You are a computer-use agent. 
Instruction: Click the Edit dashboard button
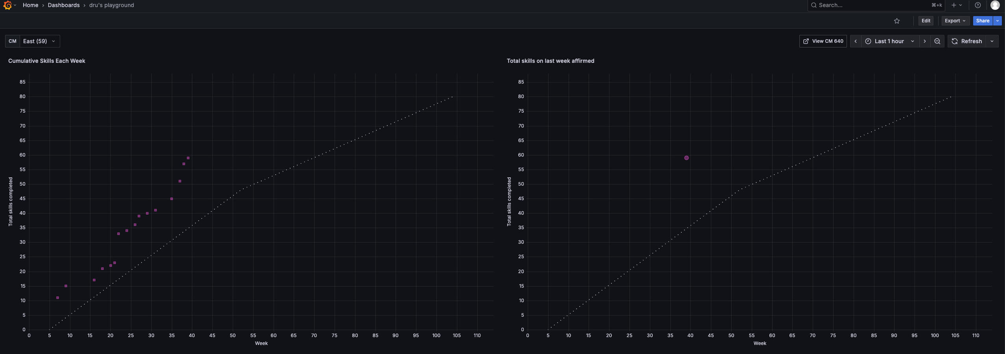[x=925, y=21]
